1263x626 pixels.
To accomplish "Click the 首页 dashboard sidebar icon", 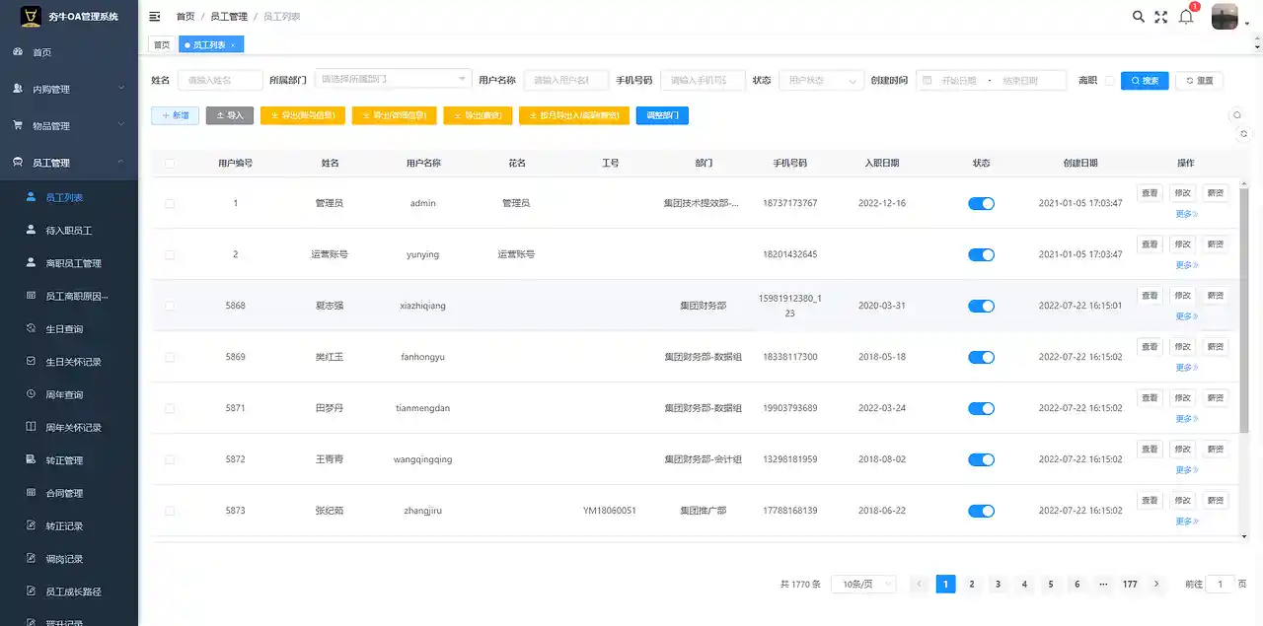I will coord(18,52).
